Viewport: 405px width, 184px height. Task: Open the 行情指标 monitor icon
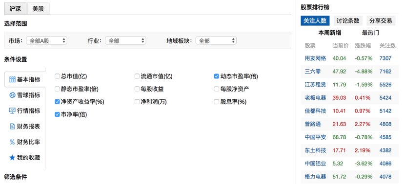(12, 111)
